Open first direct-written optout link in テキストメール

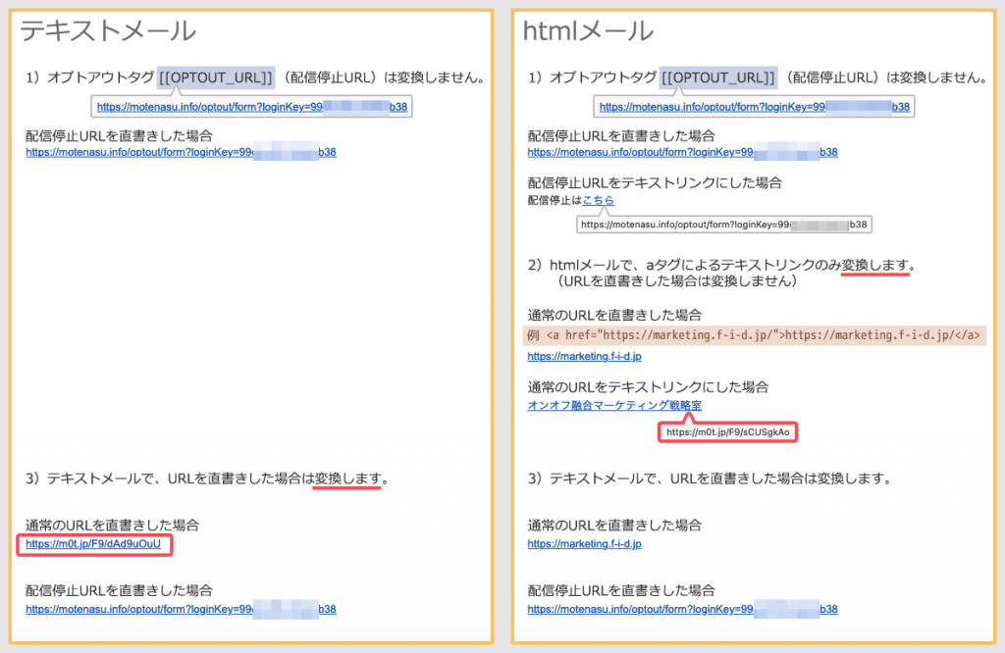pos(181,152)
